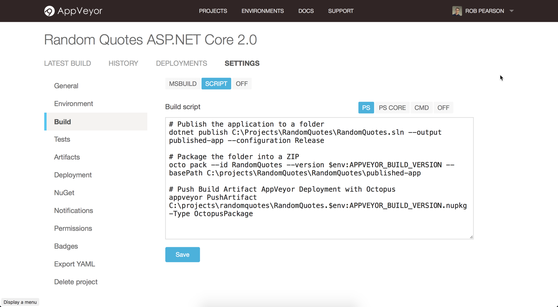This screenshot has height=307, width=558.
Task: Open the Rob Pearson account dropdown
Action: click(x=511, y=11)
